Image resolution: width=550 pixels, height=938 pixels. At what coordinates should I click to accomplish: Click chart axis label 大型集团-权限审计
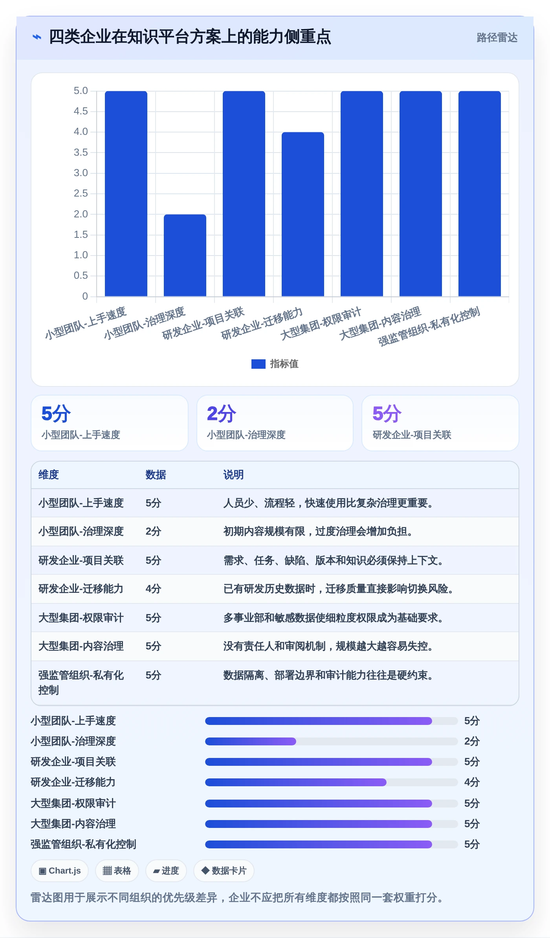tap(321, 324)
